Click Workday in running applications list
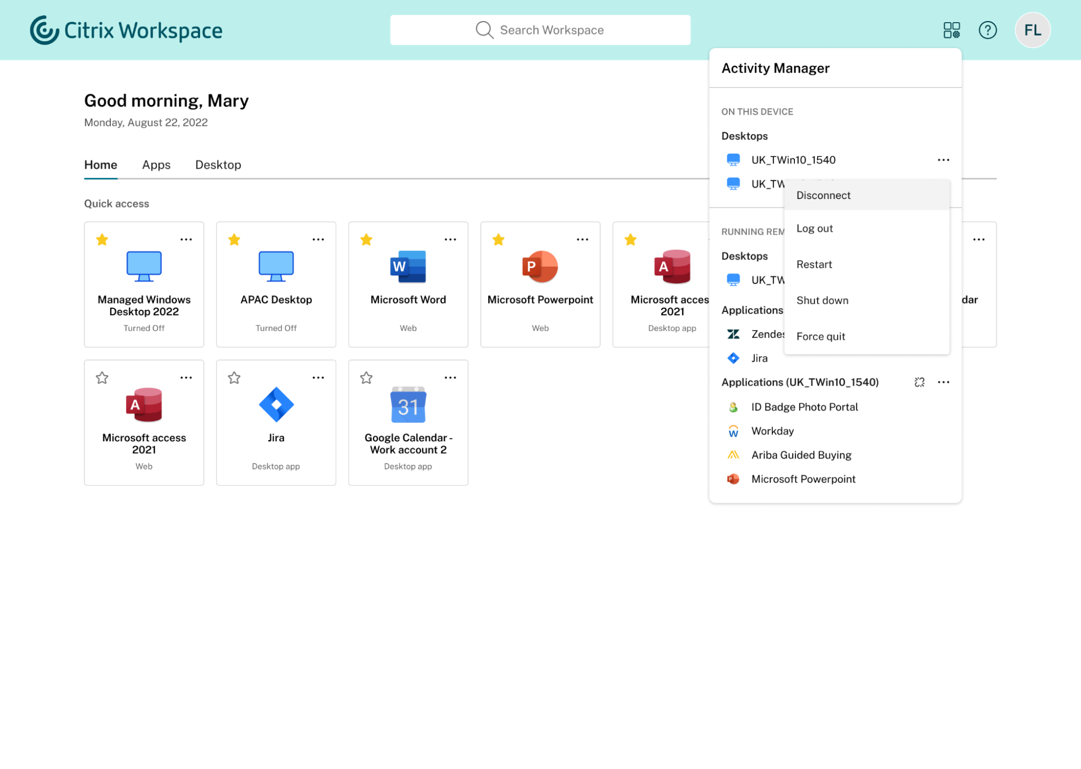 [772, 431]
